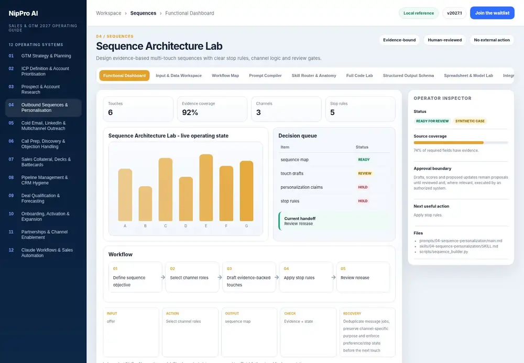Click the Touches metric card
The image size is (524, 363).
(138, 109)
